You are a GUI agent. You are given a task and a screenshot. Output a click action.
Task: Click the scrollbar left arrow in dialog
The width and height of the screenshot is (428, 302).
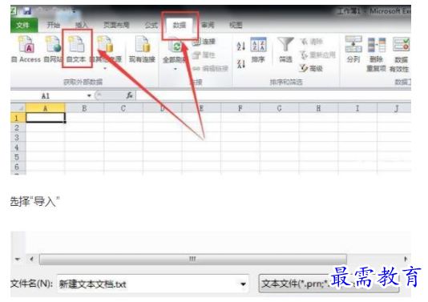tap(32, 259)
